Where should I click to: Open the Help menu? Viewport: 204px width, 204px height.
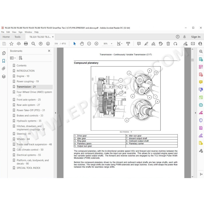click(x=36, y=32)
